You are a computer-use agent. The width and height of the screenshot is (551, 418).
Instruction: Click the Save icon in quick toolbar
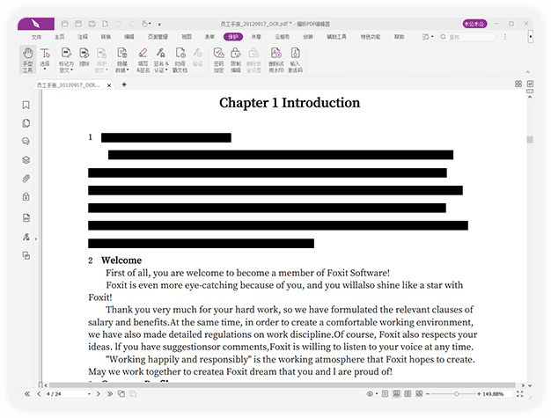click(x=78, y=24)
